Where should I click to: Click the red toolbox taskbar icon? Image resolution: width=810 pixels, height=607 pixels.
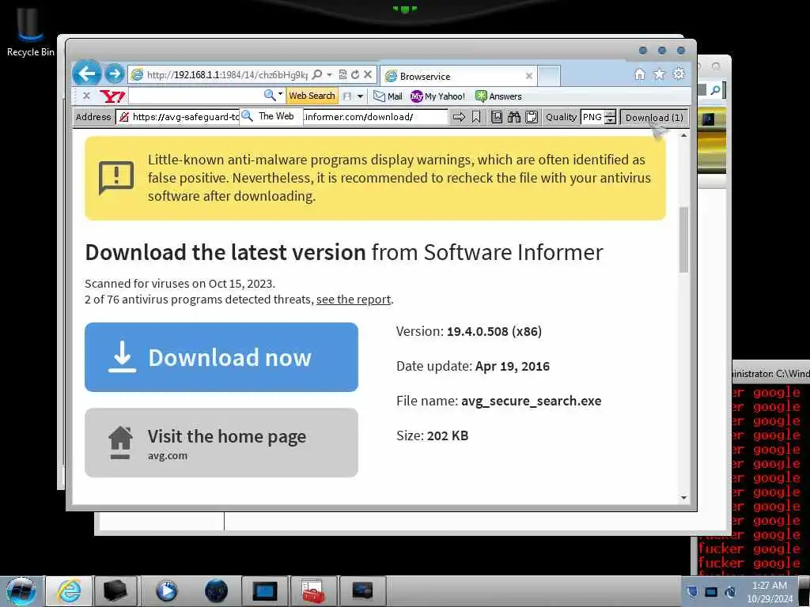(x=313, y=591)
